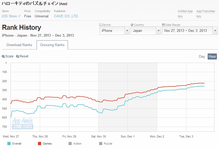Click the arrow on the Date Range dropdown
Image resolution: width=219 pixels, height=148 pixels.
[x=215, y=31]
